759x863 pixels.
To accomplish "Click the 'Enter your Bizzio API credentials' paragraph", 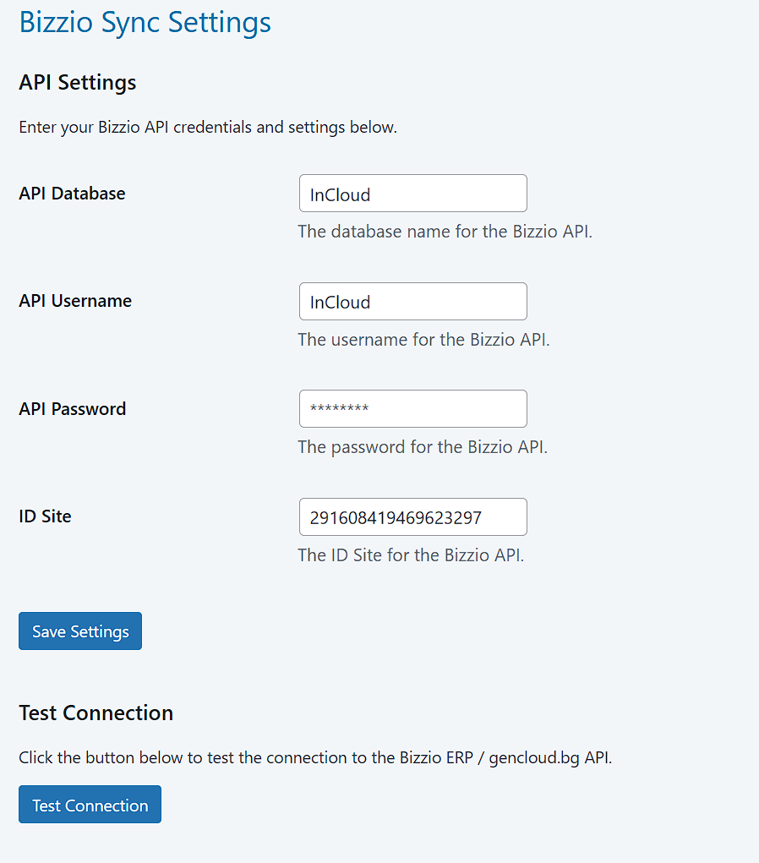I will (x=208, y=128).
